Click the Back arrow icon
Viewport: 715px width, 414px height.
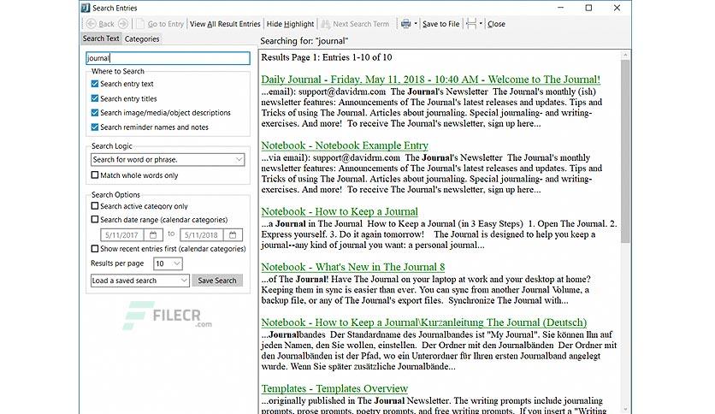click(x=92, y=24)
